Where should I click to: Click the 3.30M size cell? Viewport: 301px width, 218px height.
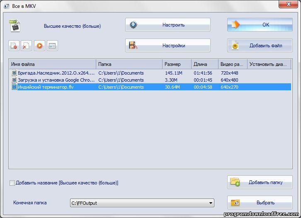tap(171, 80)
